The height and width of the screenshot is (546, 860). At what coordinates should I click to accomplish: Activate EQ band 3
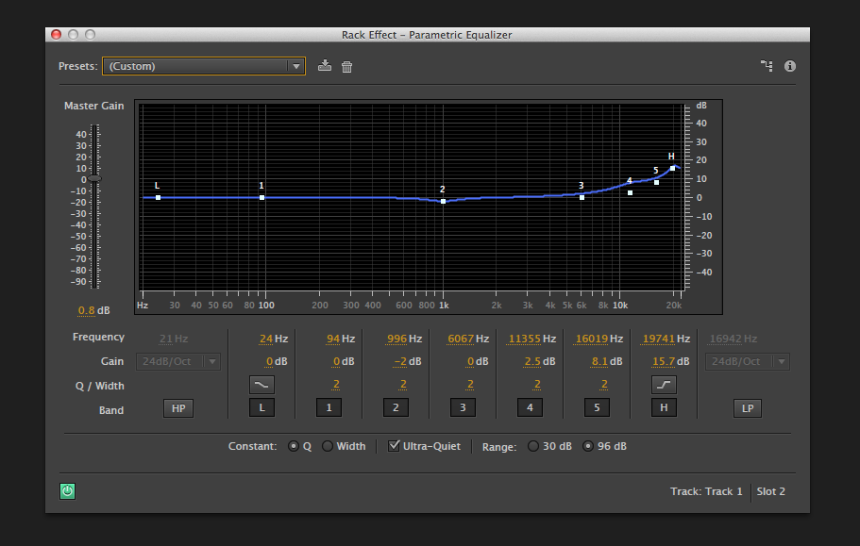(463, 406)
